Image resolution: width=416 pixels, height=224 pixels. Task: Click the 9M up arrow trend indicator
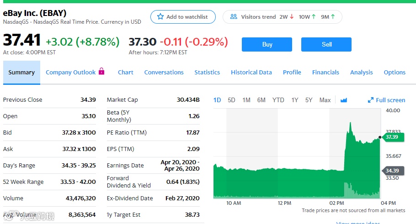point(333,17)
